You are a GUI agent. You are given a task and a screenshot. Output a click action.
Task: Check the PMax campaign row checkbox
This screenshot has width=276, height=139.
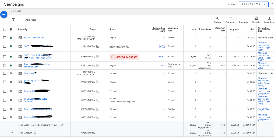4,65
